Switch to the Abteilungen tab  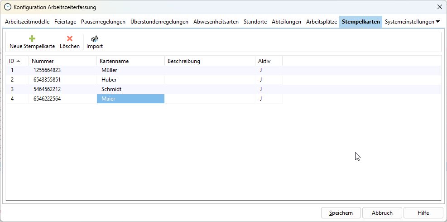point(286,22)
